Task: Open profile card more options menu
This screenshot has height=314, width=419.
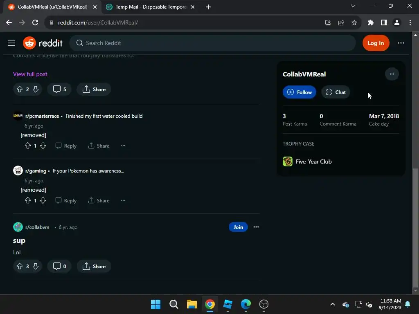Action: point(392,74)
